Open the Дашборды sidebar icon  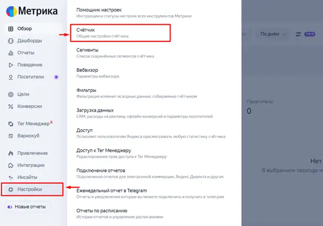(11, 40)
